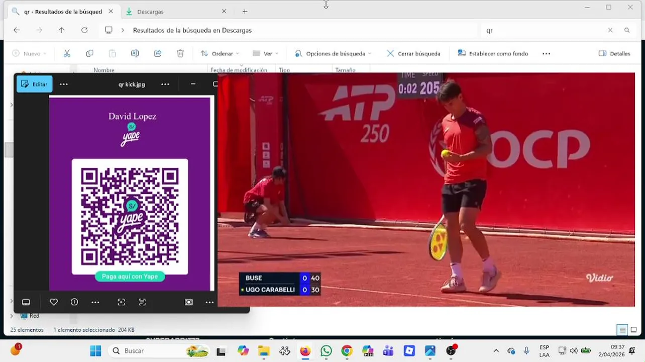Select the 'qr - Resultados de la búsqueda' tab
The height and width of the screenshot is (362, 645).
[x=63, y=12]
